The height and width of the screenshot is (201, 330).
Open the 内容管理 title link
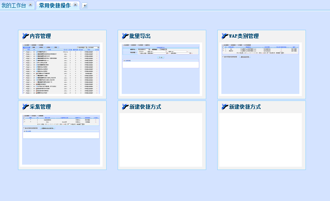(x=40, y=36)
